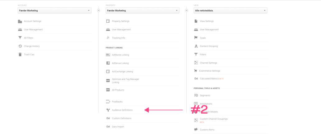Click the Audience Definitions fork icon
This screenshot has width=321, height=134.
click(108, 110)
